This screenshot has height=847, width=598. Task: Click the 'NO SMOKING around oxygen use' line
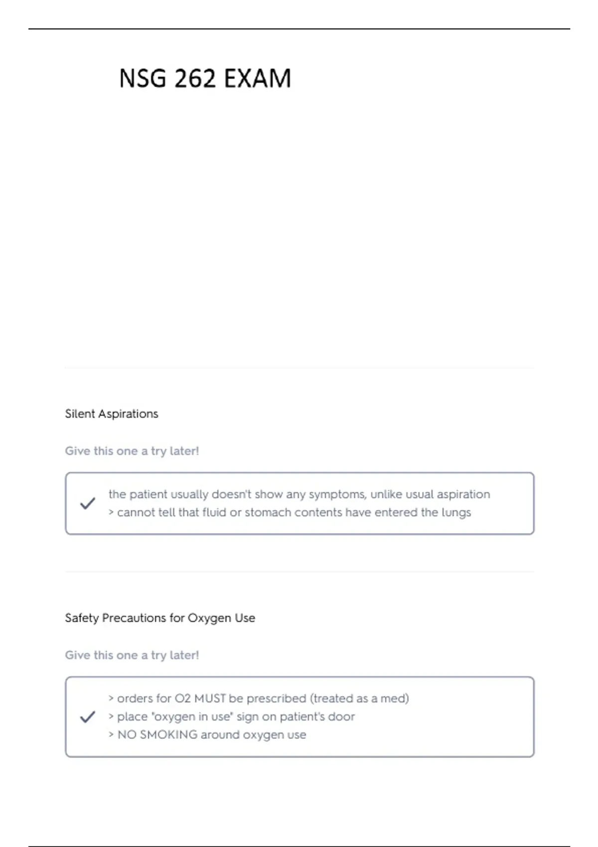(207, 734)
